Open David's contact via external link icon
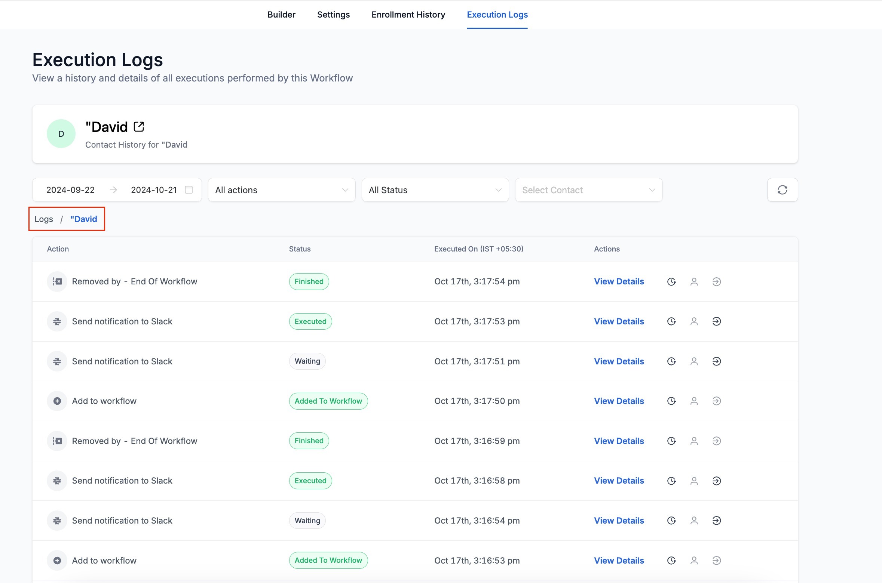 (139, 127)
